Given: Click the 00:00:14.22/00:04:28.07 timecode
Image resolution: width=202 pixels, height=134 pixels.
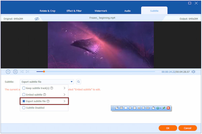Looking at the screenshot, I should [176, 72].
